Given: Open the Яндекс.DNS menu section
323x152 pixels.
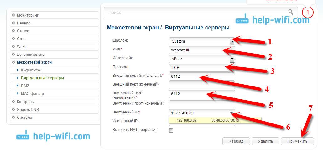Looking at the screenshot, I should click(55, 110).
